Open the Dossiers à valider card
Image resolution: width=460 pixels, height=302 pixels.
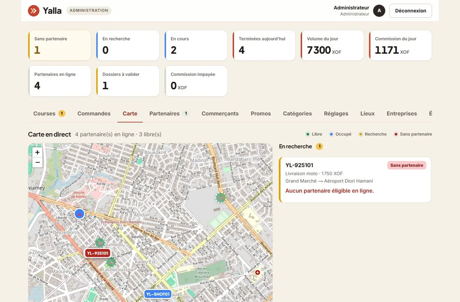pos(128,81)
